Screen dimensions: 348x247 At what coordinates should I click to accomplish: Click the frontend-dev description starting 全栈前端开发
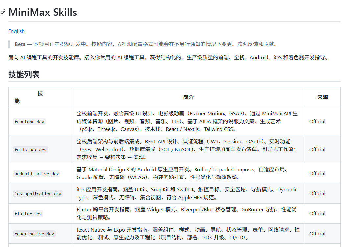coord(187,121)
